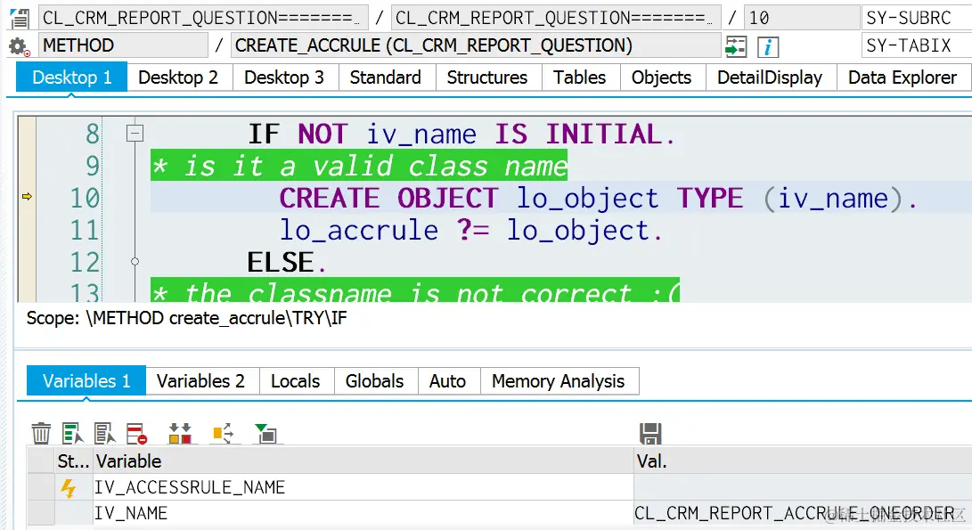Click the gray list-with-cursor icon in variables toolbar

coord(105,433)
